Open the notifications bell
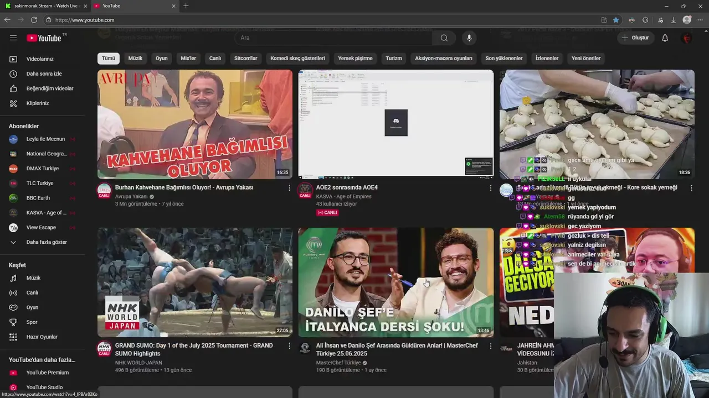The height and width of the screenshot is (398, 709). point(665,38)
